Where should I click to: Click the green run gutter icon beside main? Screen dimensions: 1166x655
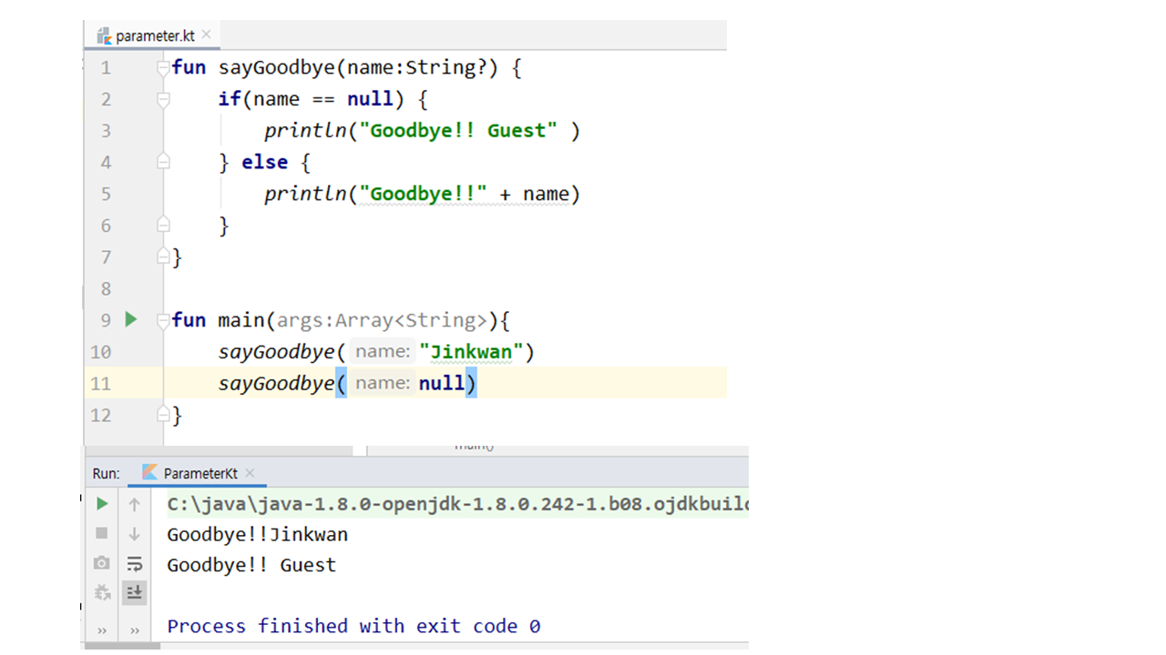pos(131,319)
